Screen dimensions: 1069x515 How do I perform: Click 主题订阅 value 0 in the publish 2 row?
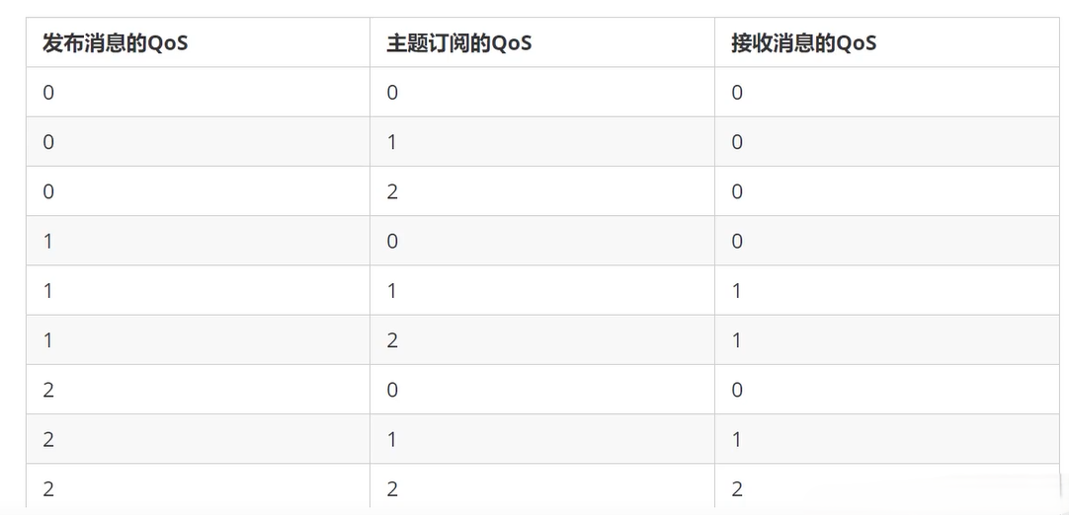[542, 390]
